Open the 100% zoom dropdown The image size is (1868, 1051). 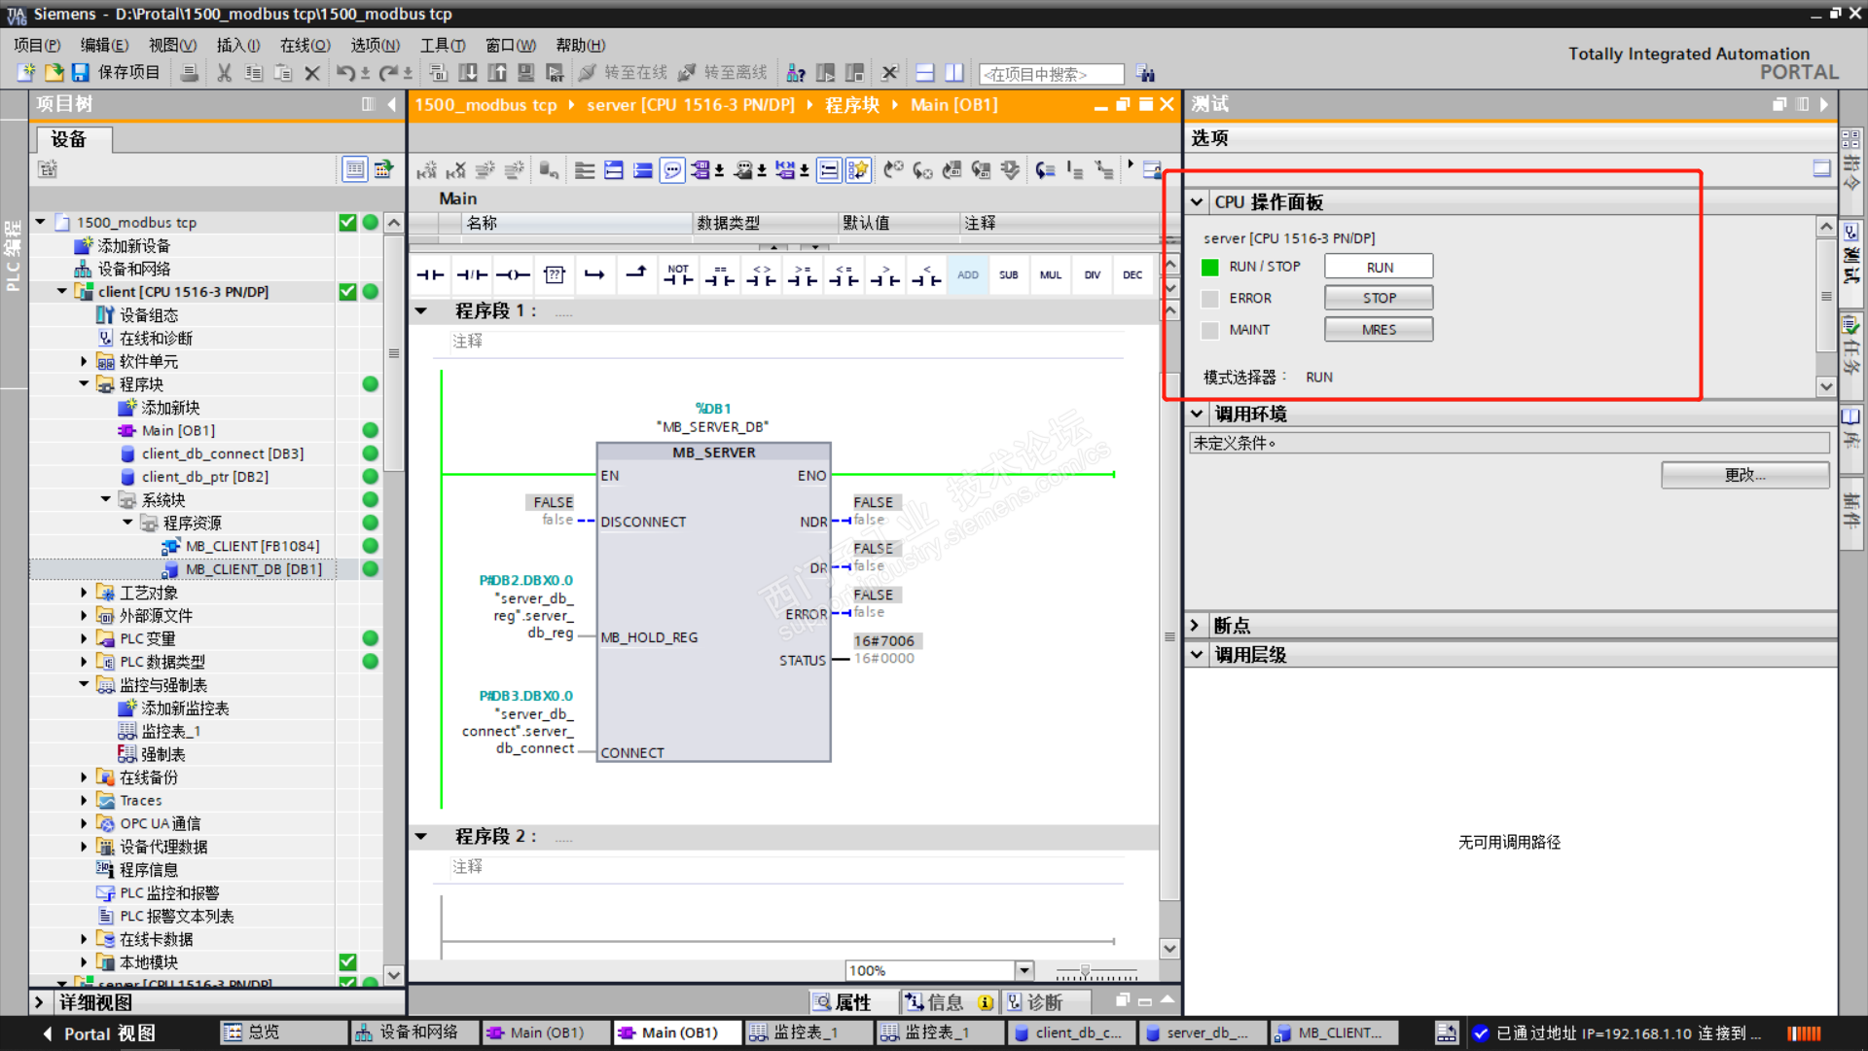pos(1024,970)
